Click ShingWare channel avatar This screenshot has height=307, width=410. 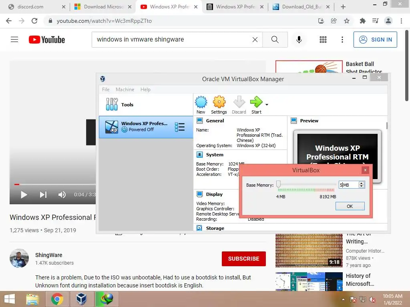19,258
